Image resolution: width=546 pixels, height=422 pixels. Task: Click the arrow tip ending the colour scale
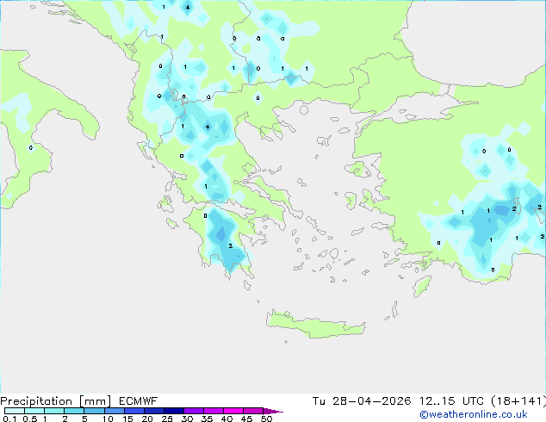[273, 412]
